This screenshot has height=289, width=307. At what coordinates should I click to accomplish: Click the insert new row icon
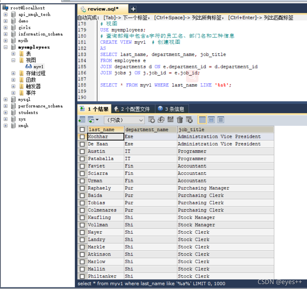coord(152,119)
